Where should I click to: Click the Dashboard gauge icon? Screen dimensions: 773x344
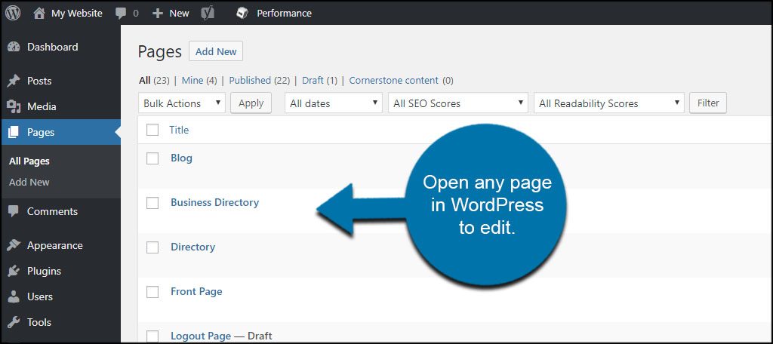(14, 48)
